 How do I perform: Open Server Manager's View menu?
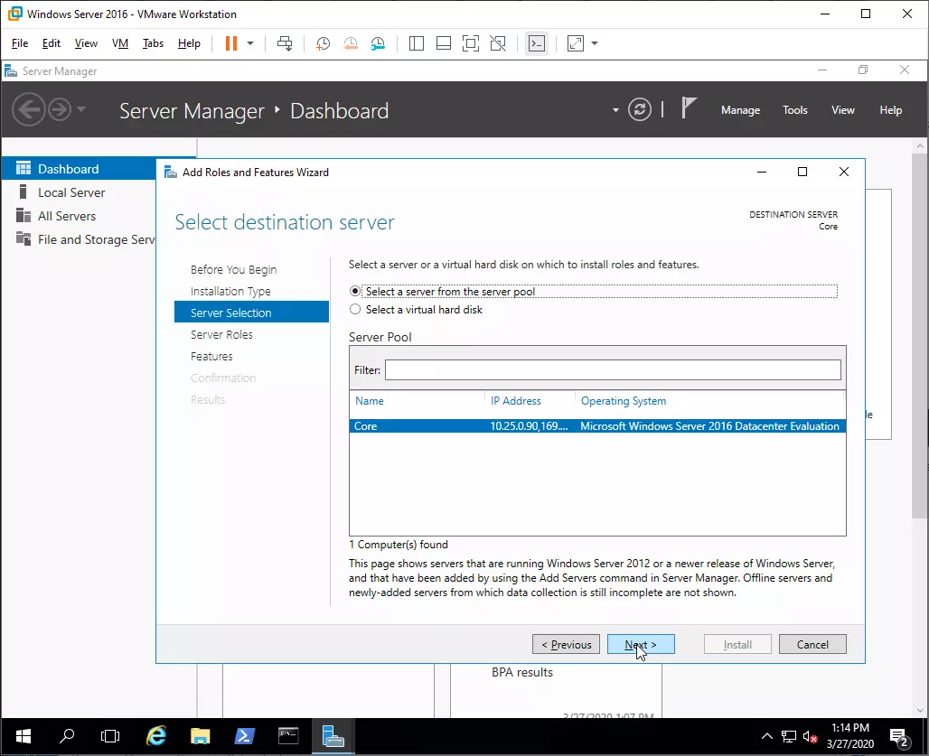tap(843, 110)
